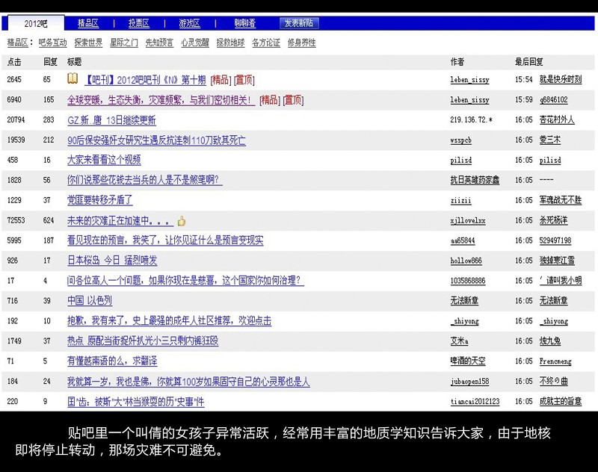Image resolution: width=598 pixels, height=472 pixels.
Task: Open last replier 军魂战无不胜
Action: (561, 200)
